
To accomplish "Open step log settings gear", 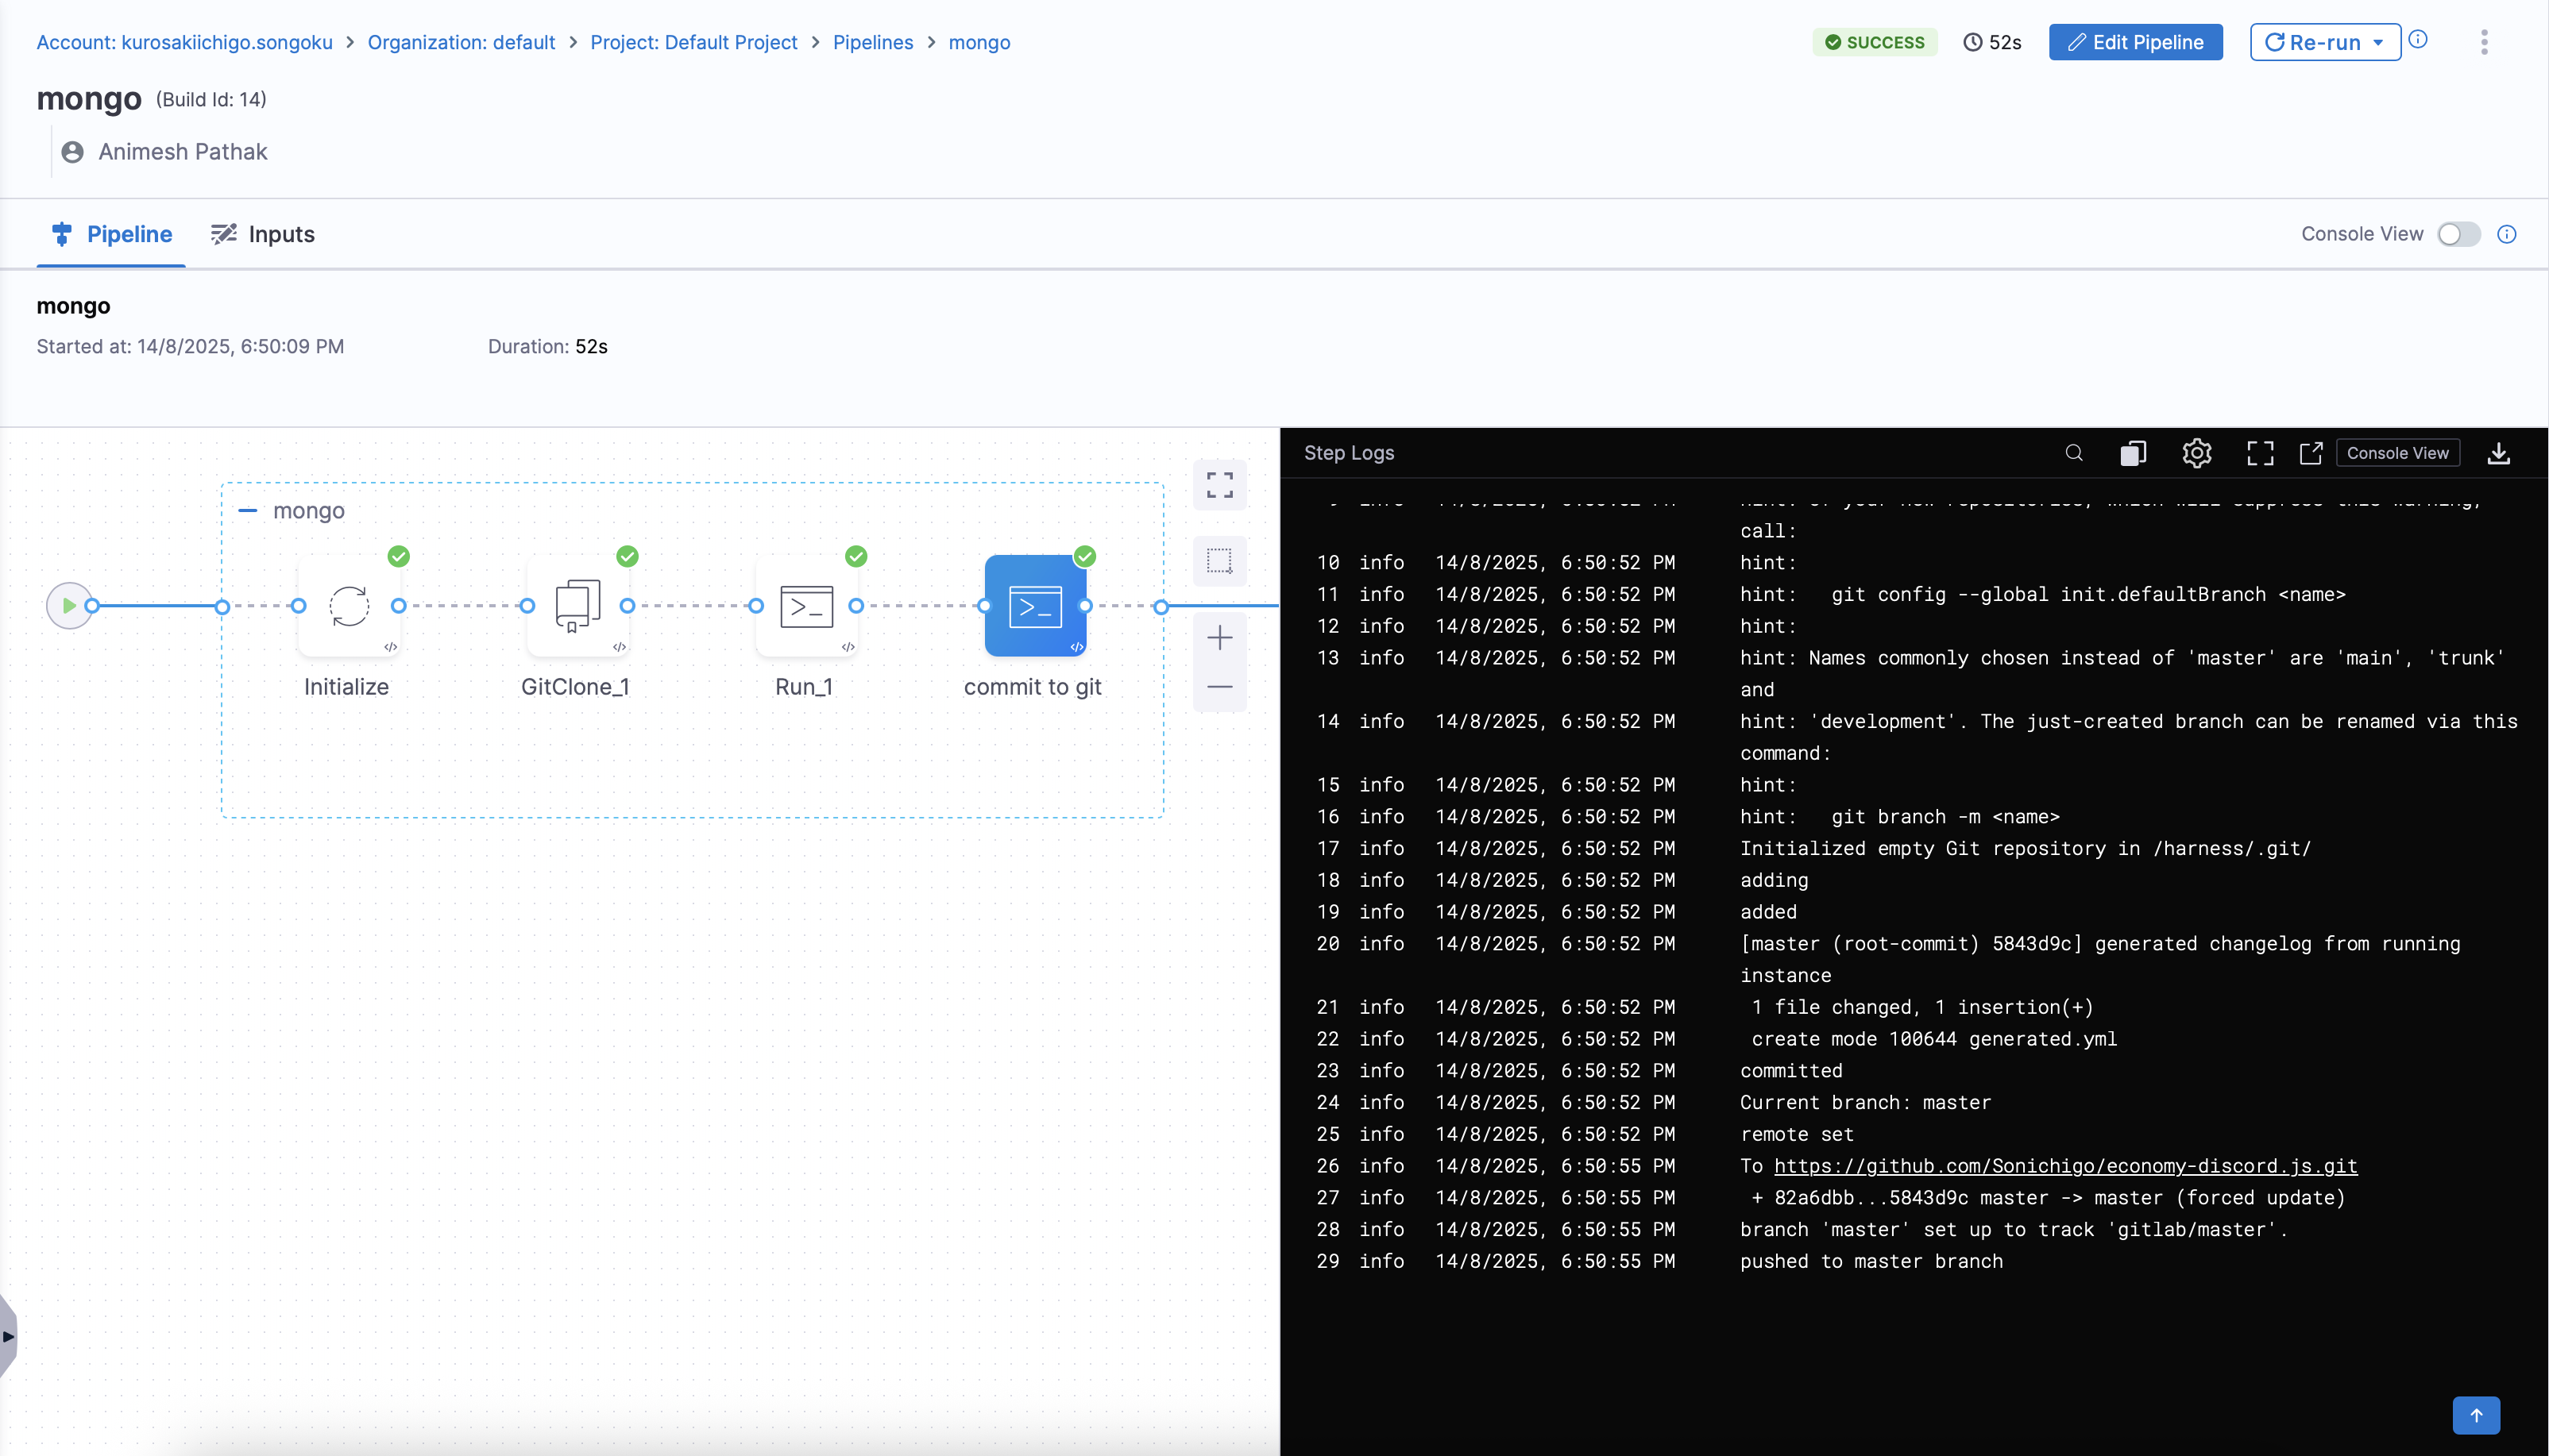I will (2197, 453).
